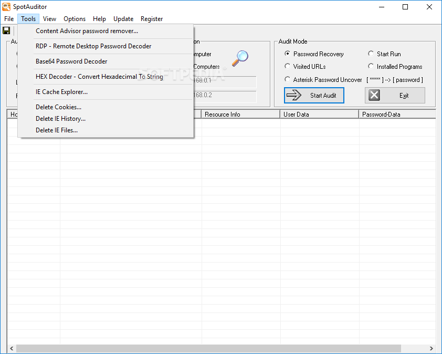Image resolution: width=442 pixels, height=354 pixels.
Task: Click the SpotAuditor app icon in title bar
Action: [x=6, y=7]
